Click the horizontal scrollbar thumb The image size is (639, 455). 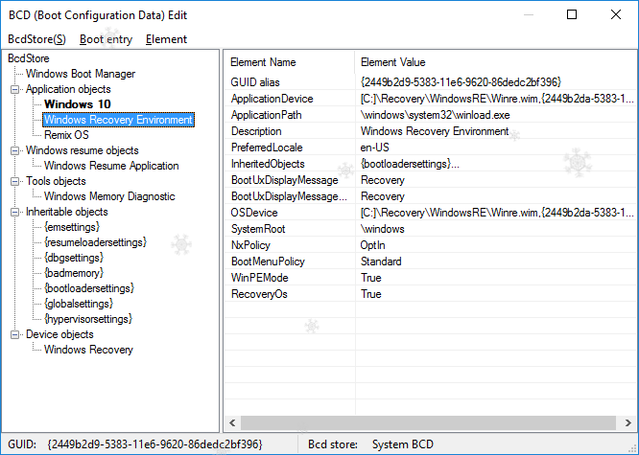pos(428,422)
